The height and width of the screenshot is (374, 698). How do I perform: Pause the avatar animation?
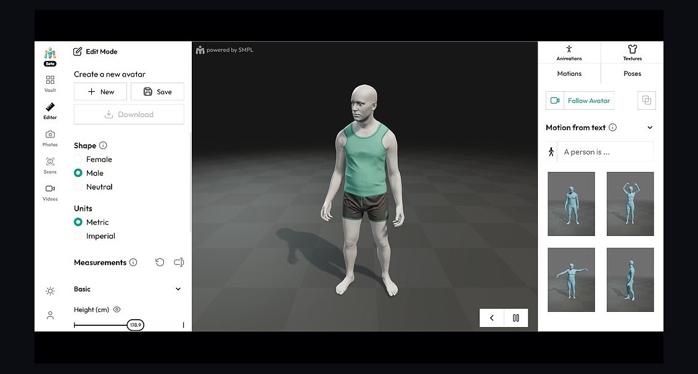(x=516, y=318)
